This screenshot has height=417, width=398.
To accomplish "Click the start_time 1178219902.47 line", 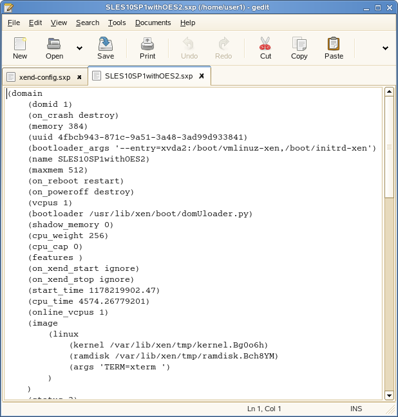I will tap(94, 290).
